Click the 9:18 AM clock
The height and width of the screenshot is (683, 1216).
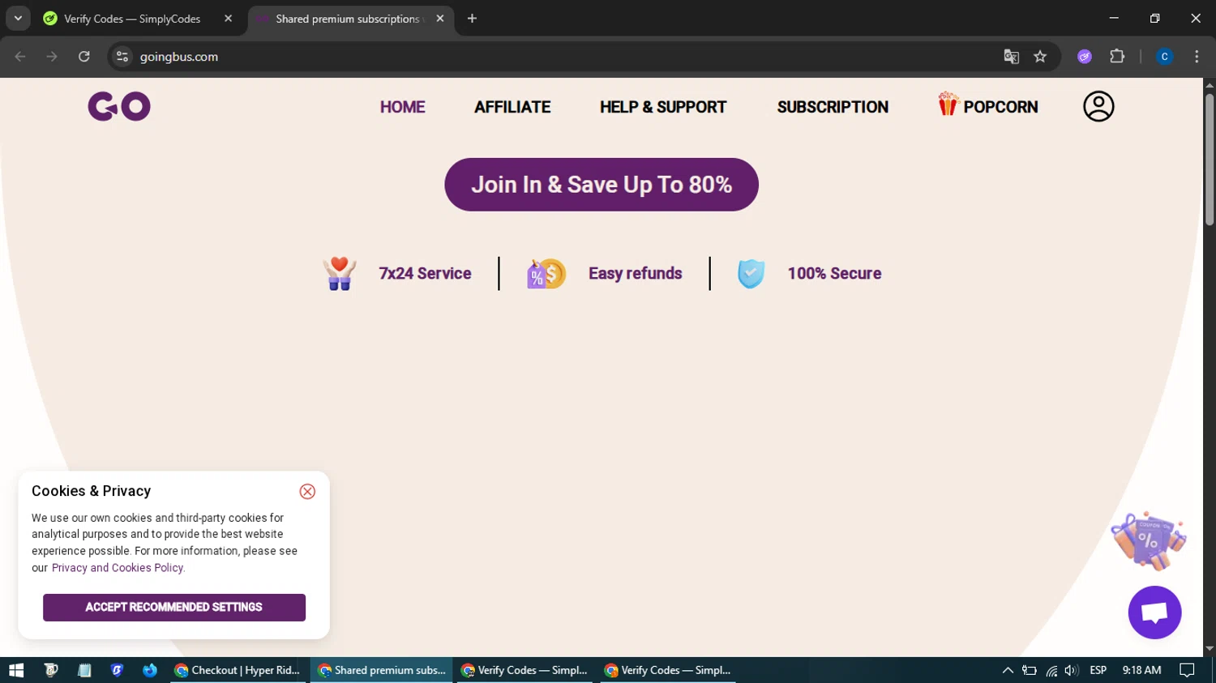pos(1142,670)
